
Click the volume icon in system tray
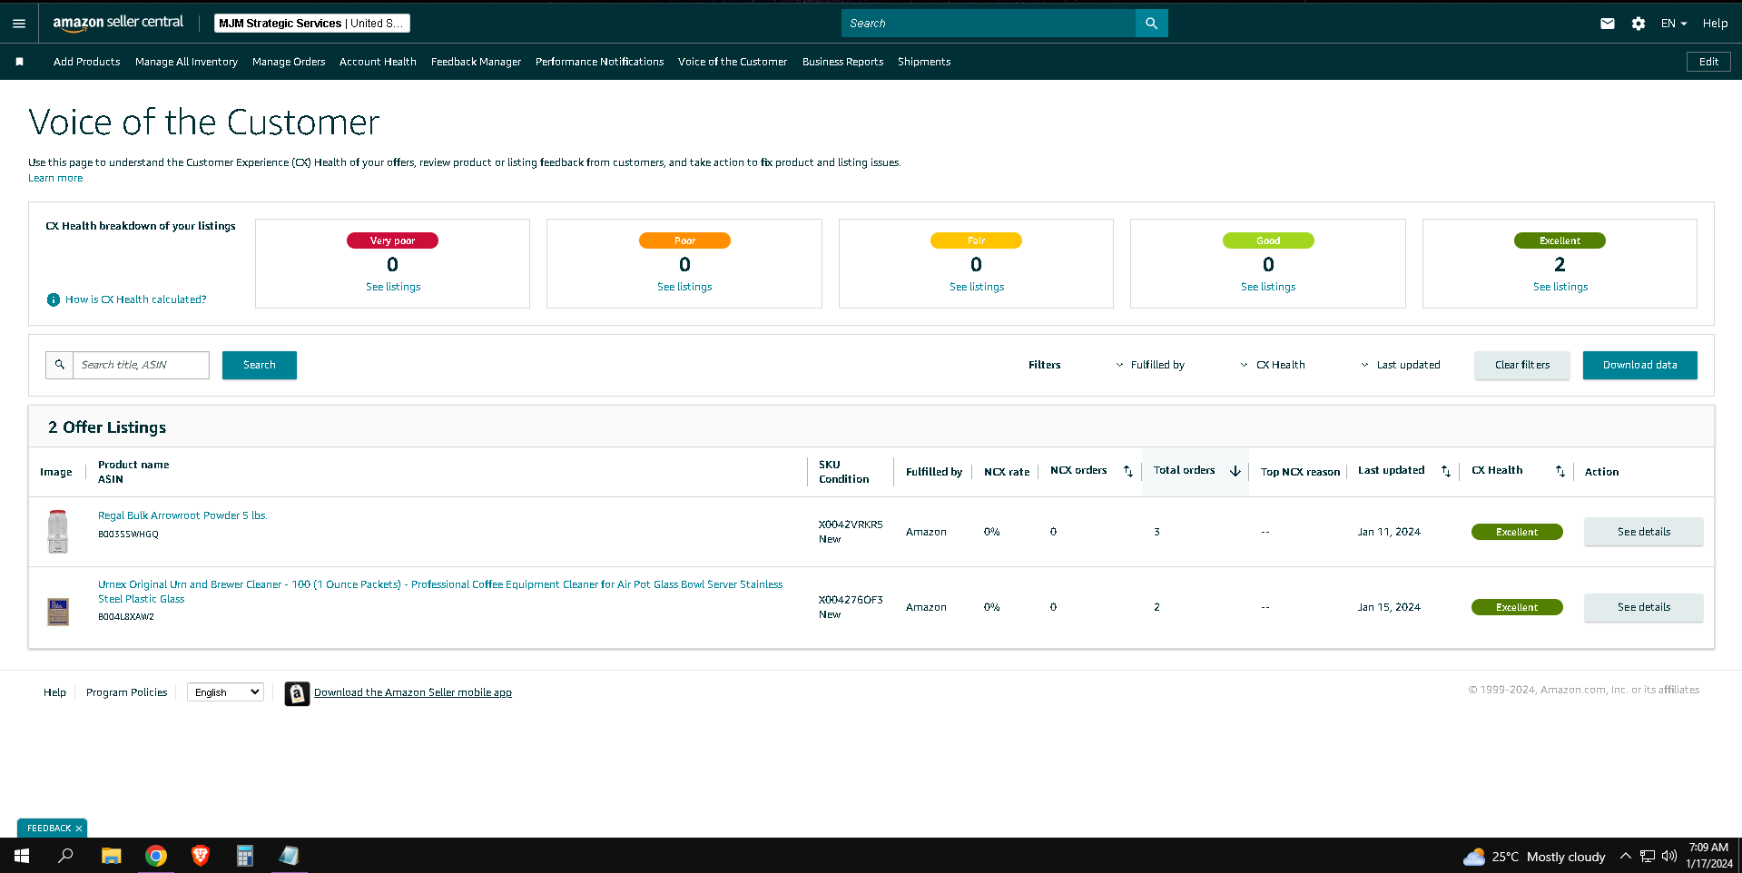tap(1669, 856)
